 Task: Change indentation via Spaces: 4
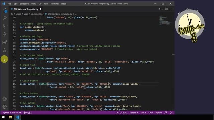pos(134,113)
